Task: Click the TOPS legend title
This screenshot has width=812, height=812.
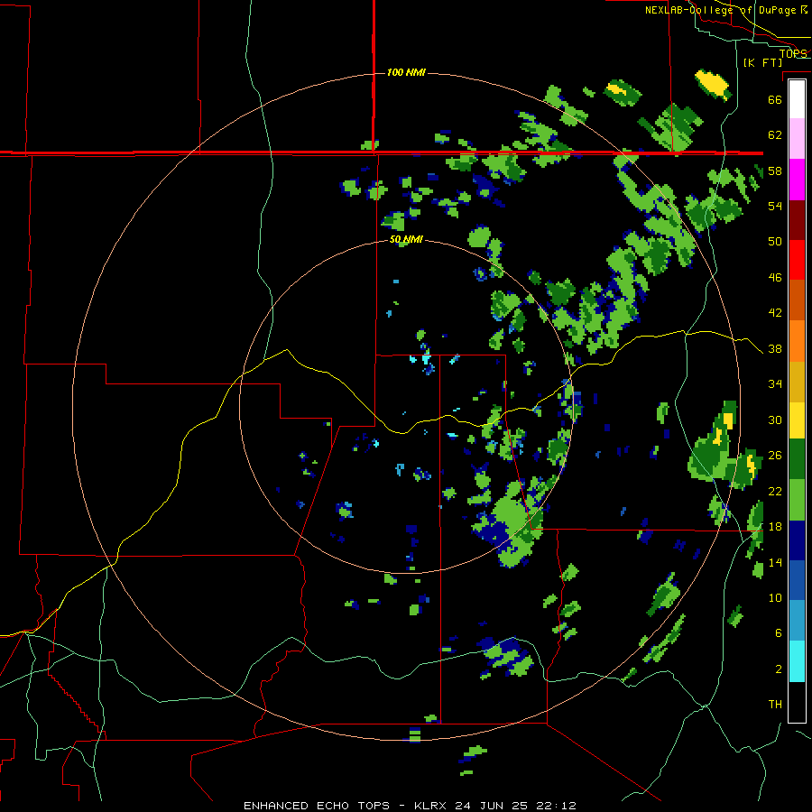Action: coord(793,53)
